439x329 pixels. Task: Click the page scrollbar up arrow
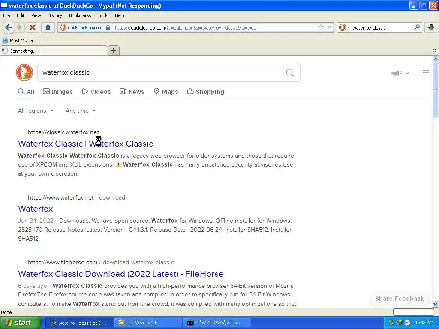[435, 59]
